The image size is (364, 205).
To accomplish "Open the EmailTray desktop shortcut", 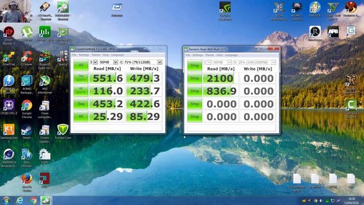I will pos(9,58).
